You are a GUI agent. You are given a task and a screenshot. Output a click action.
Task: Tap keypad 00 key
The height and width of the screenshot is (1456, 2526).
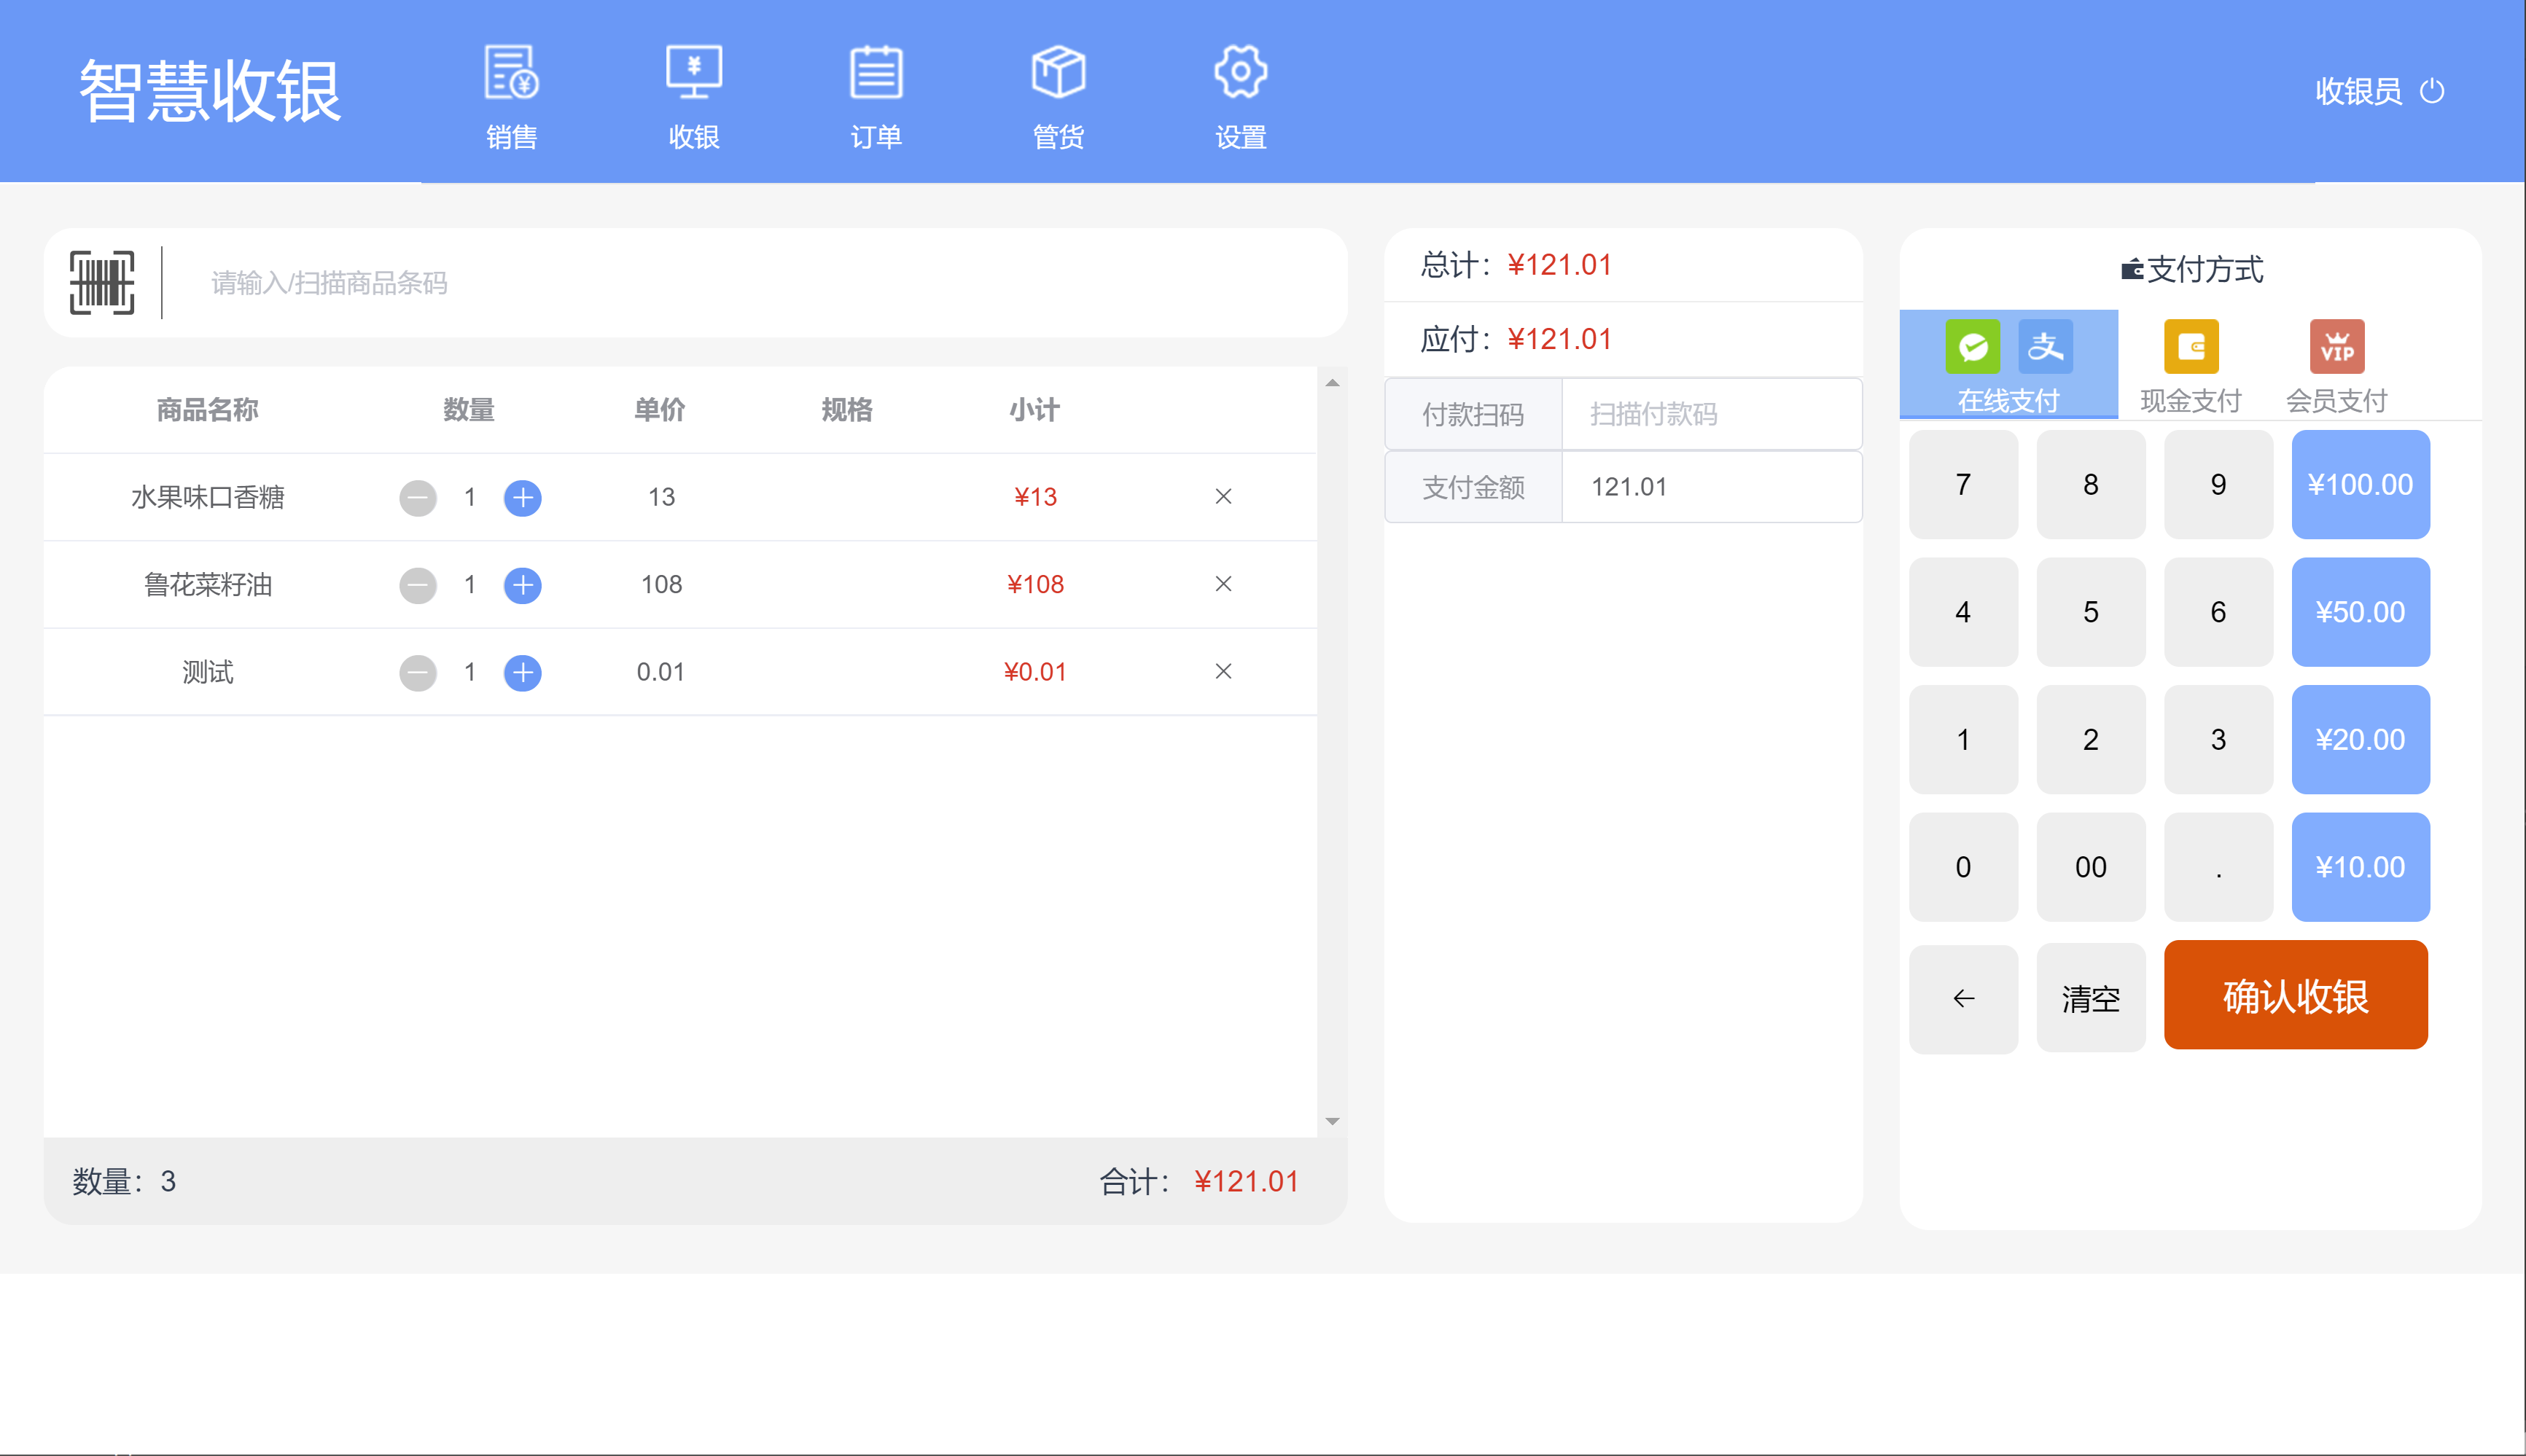[x=2091, y=867]
